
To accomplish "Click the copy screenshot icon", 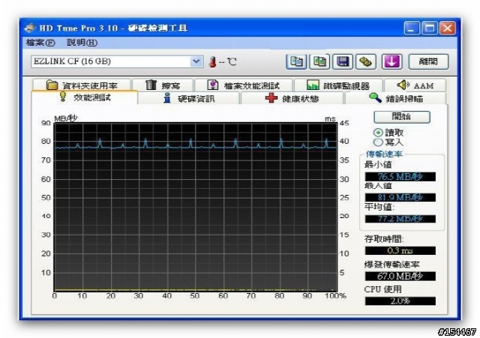I will (x=319, y=61).
